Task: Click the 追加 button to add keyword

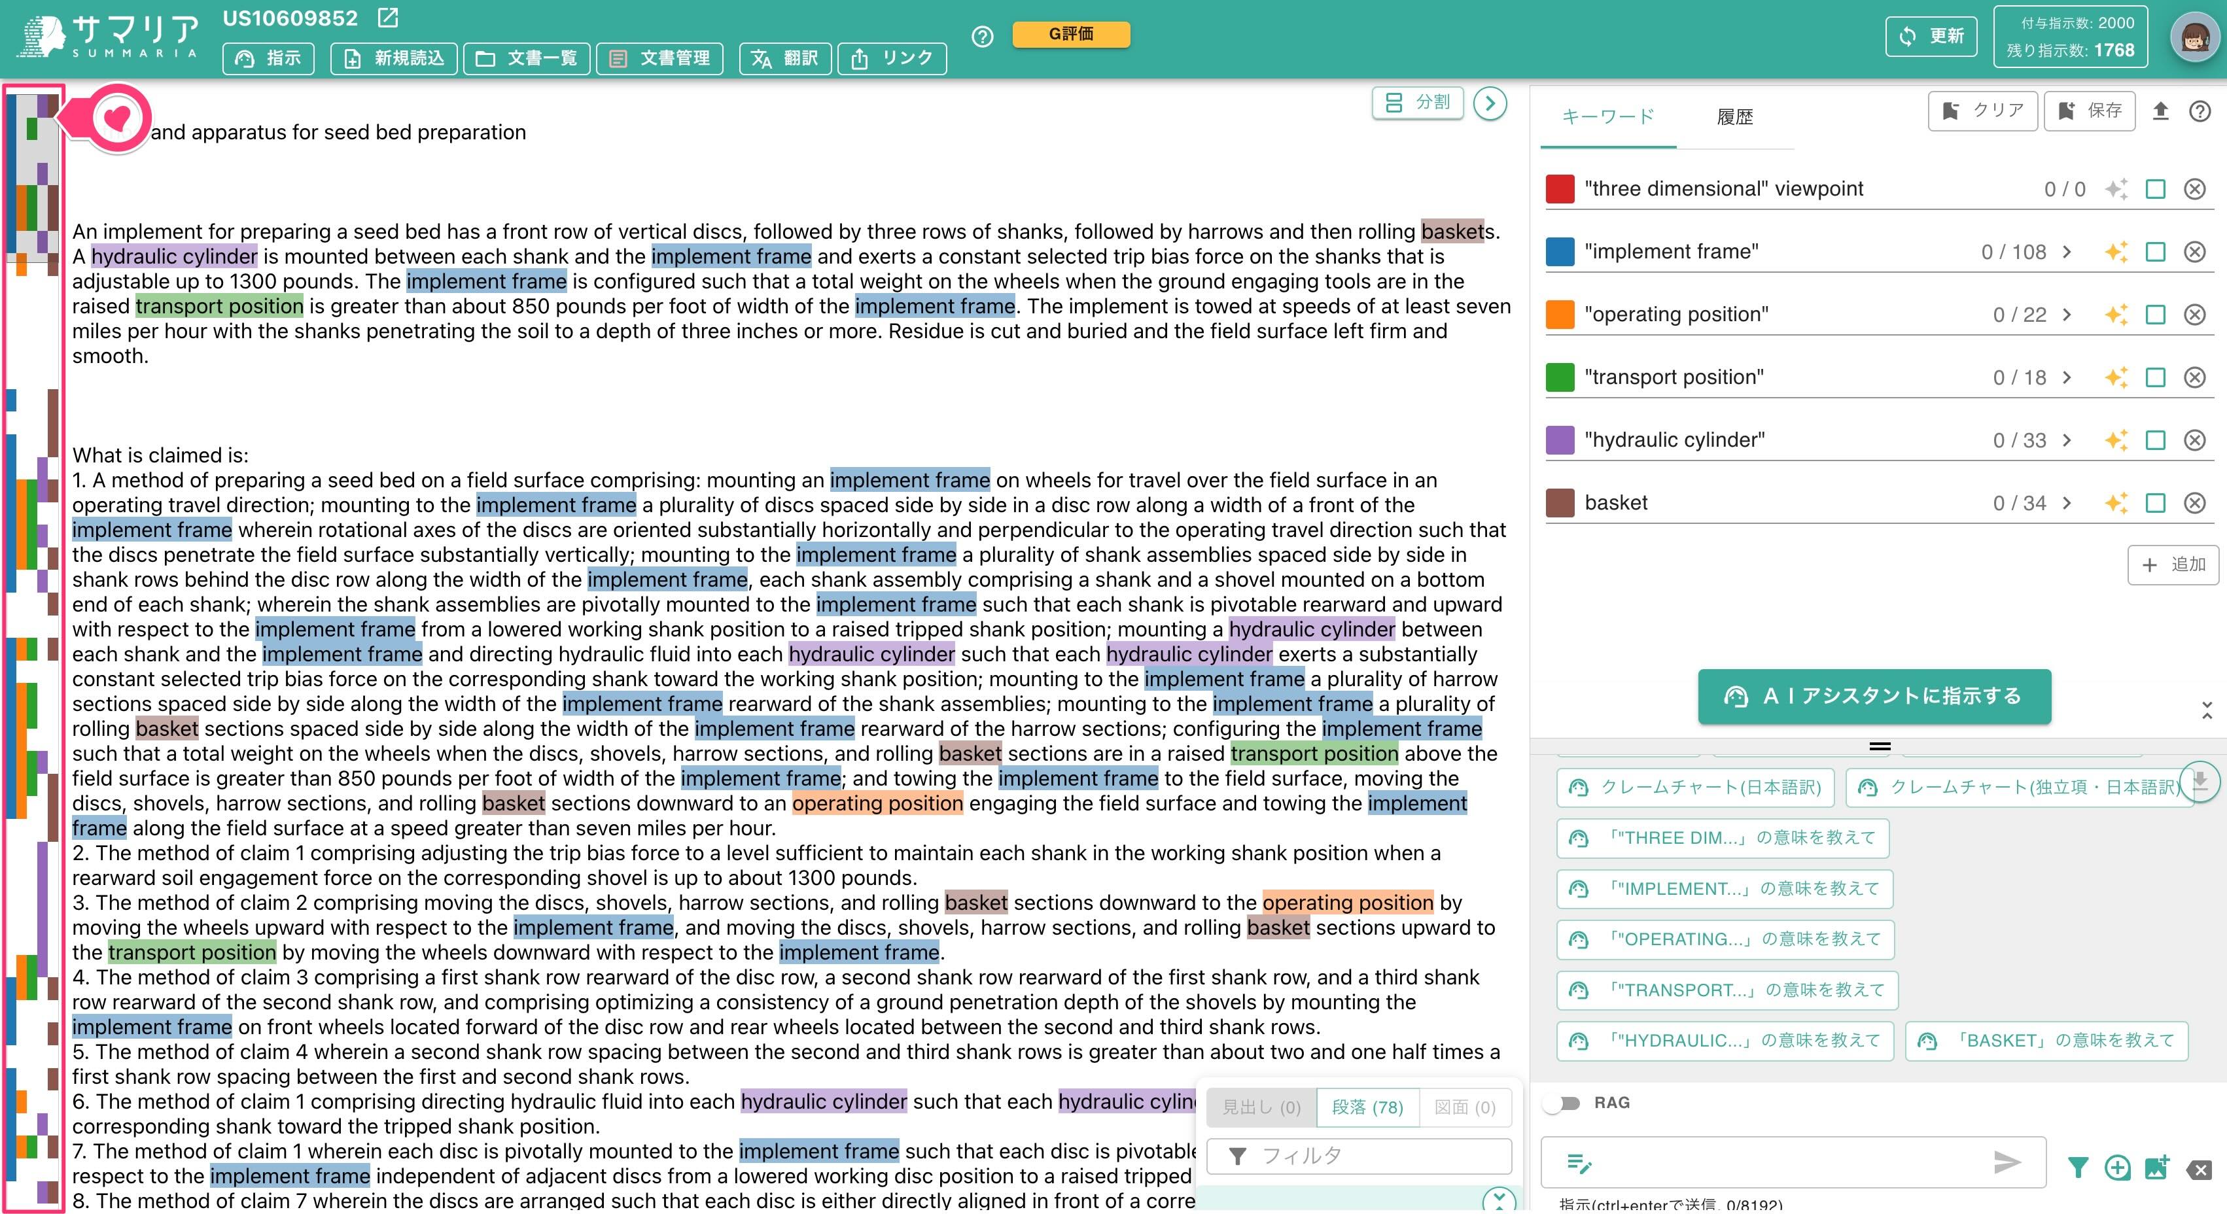Action: 2173,564
